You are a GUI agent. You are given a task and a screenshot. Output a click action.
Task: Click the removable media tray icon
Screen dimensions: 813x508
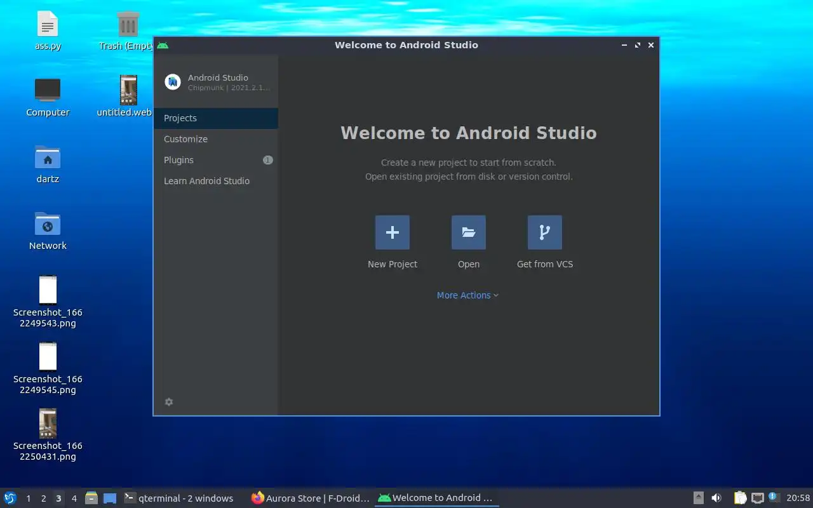(x=698, y=498)
